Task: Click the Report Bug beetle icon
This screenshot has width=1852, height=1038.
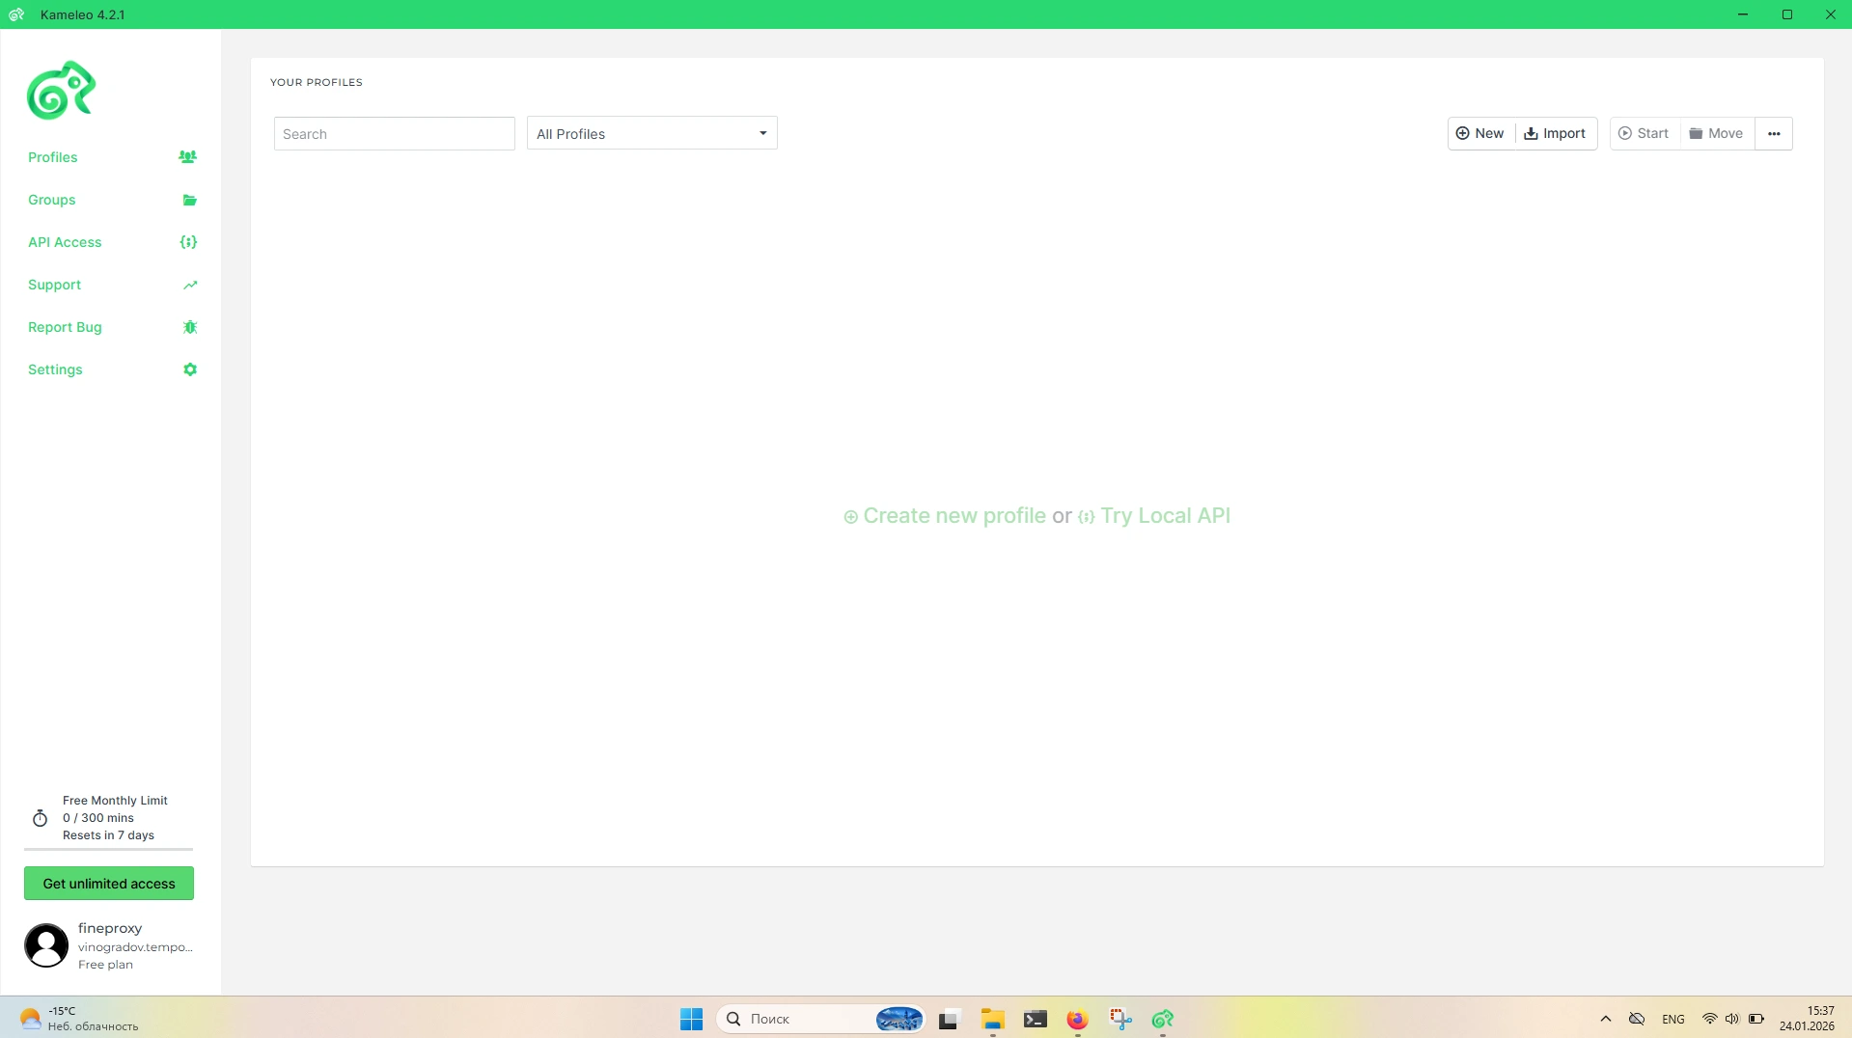Action: (190, 327)
